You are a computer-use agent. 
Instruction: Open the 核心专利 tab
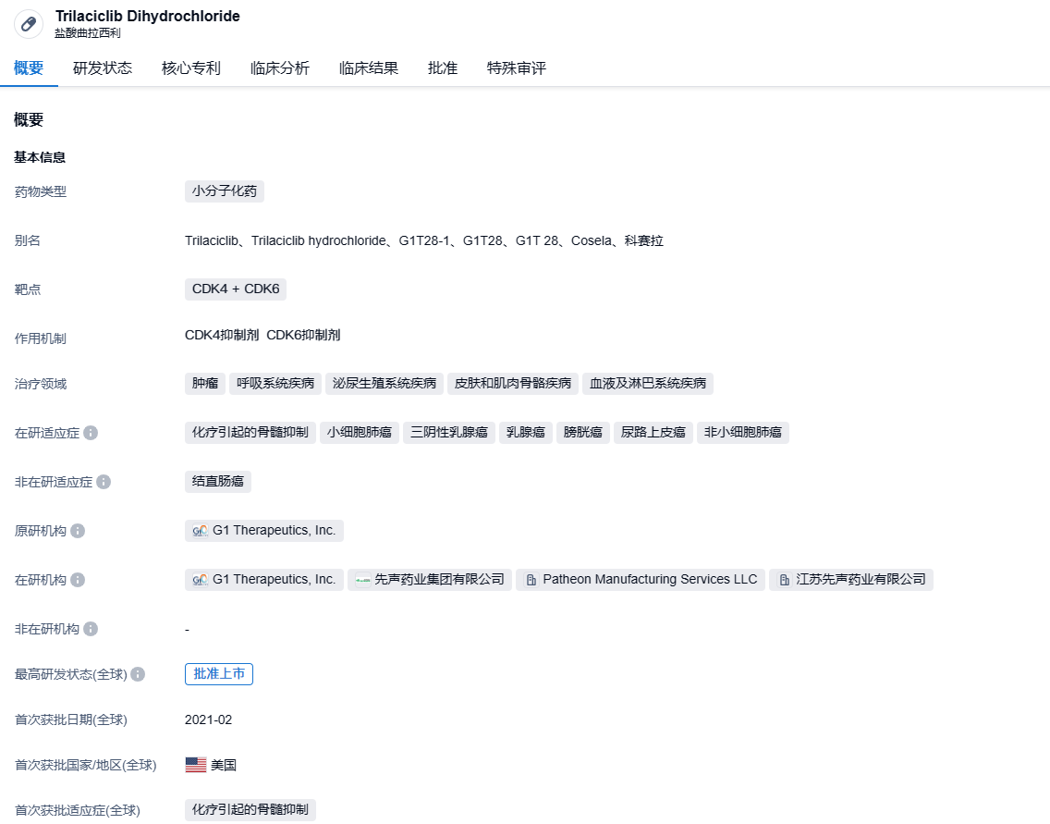coord(191,68)
